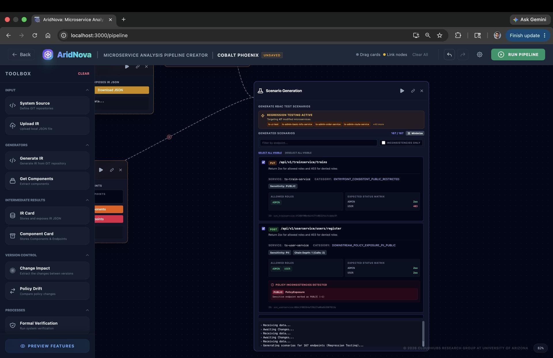The width and height of the screenshot is (553, 358).
Task: Click the redo arrow button
Action: point(463,55)
